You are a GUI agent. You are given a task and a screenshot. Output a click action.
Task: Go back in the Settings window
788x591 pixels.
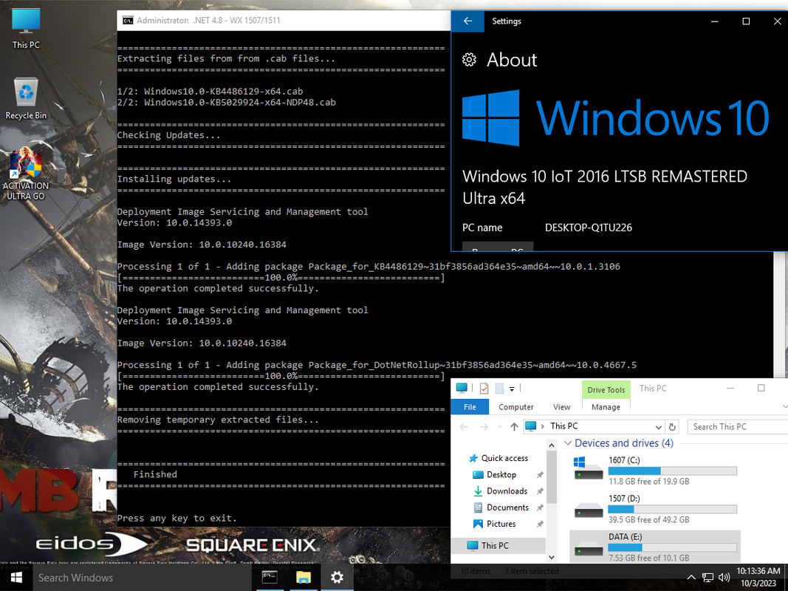(467, 21)
